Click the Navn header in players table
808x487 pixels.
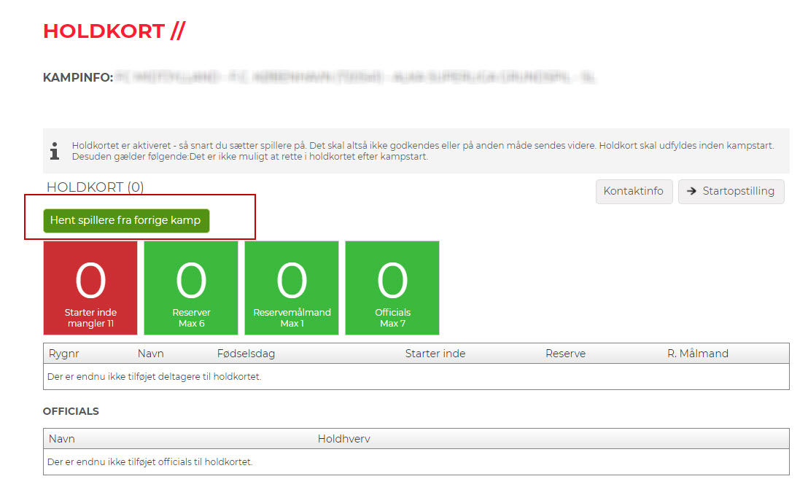pos(151,354)
